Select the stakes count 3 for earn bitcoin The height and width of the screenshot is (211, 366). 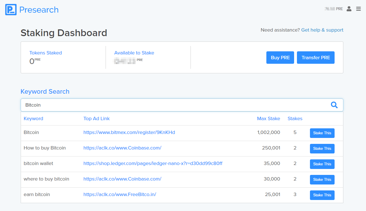(x=295, y=194)
